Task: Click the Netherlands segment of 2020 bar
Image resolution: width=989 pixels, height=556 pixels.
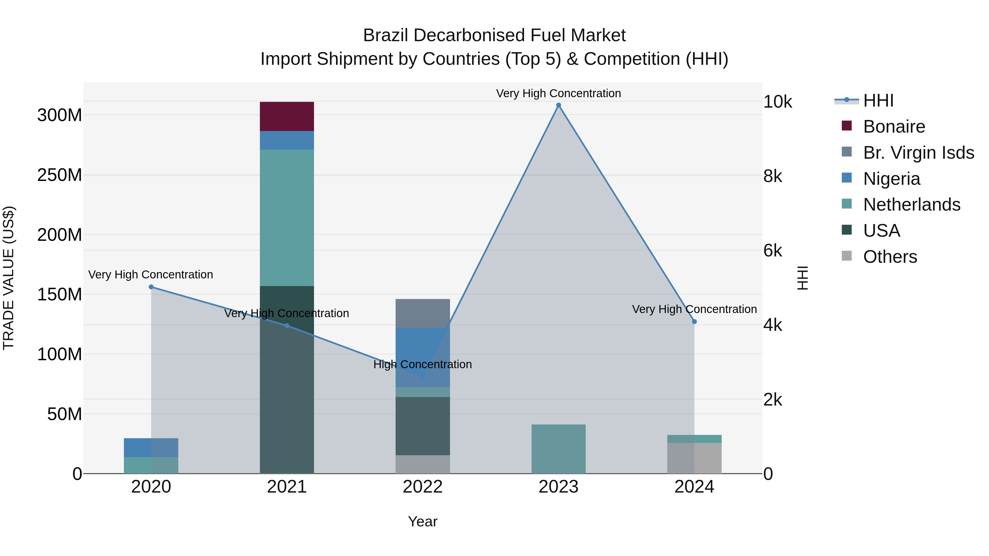Action: [151, 465]
